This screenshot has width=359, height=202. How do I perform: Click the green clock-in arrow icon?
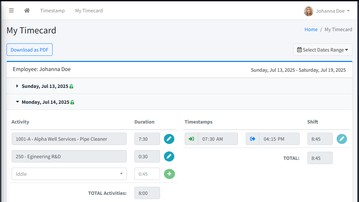(192, 139)
